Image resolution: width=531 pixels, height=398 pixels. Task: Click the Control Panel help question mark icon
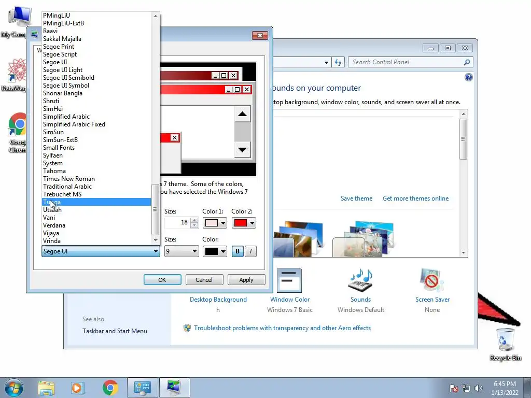(x=468, y=78)
